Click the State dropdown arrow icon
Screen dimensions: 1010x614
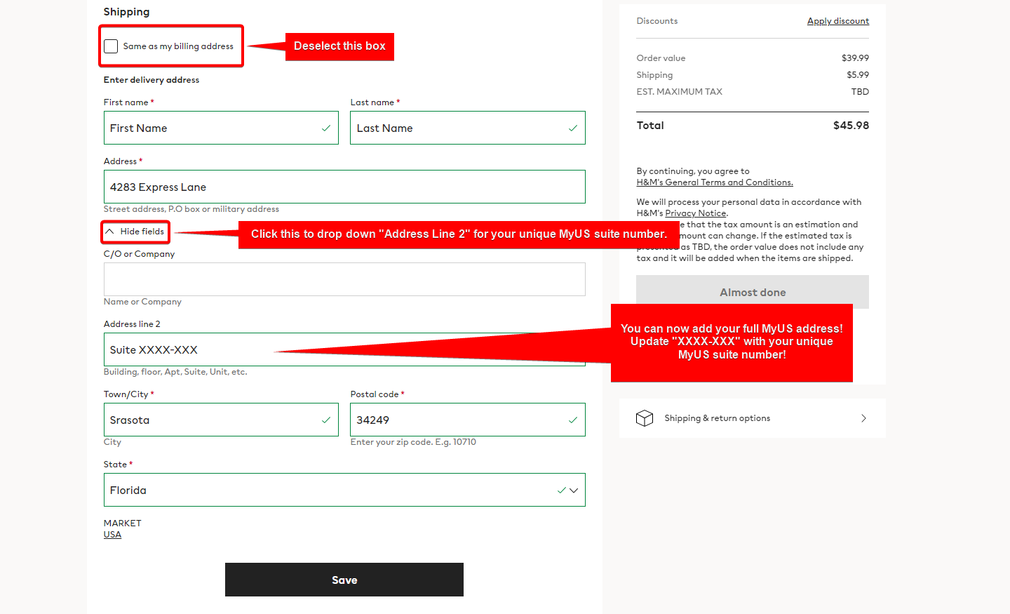point(574,490)
